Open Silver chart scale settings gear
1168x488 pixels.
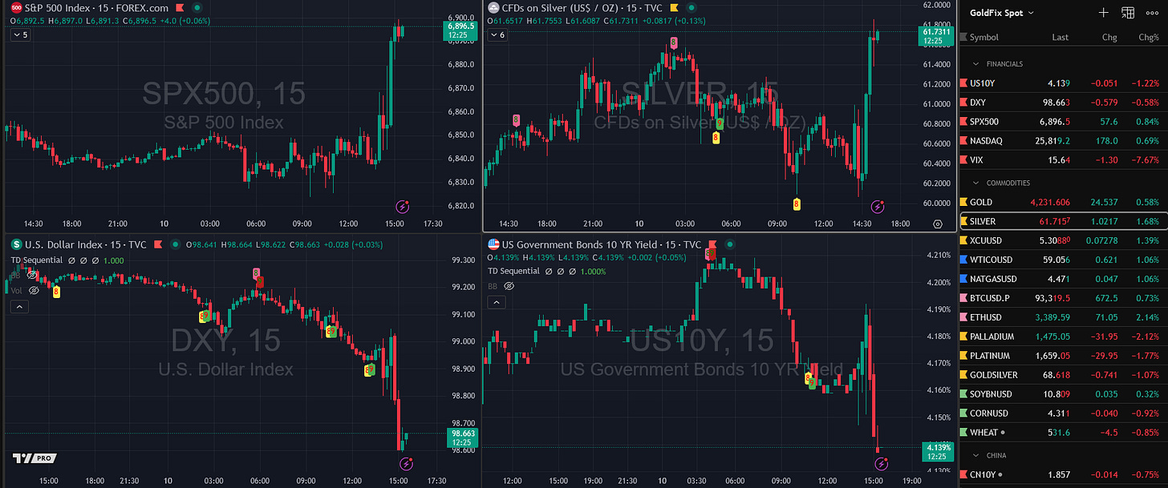[938, 225]
